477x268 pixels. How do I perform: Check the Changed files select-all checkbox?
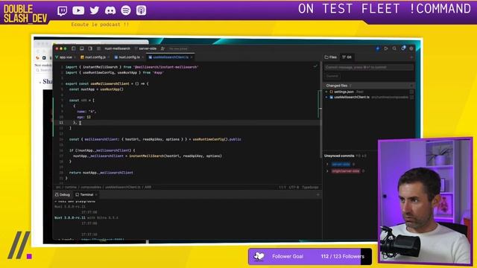(411, 86)
